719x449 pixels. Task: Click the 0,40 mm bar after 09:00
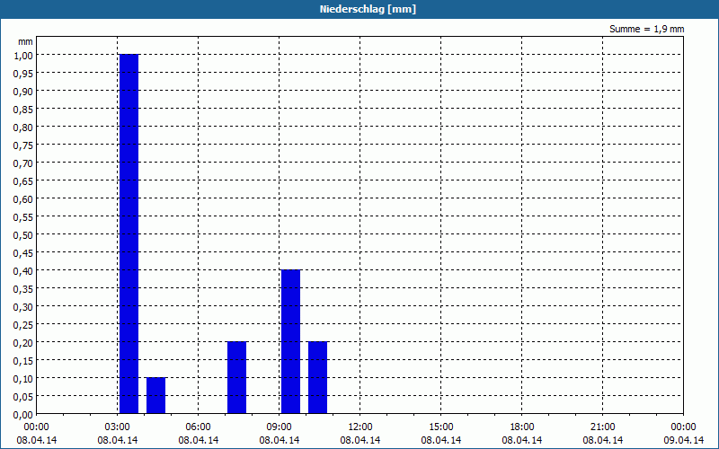(290, 342)
